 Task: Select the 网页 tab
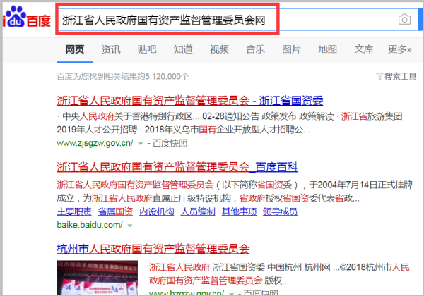coord(75,49)
